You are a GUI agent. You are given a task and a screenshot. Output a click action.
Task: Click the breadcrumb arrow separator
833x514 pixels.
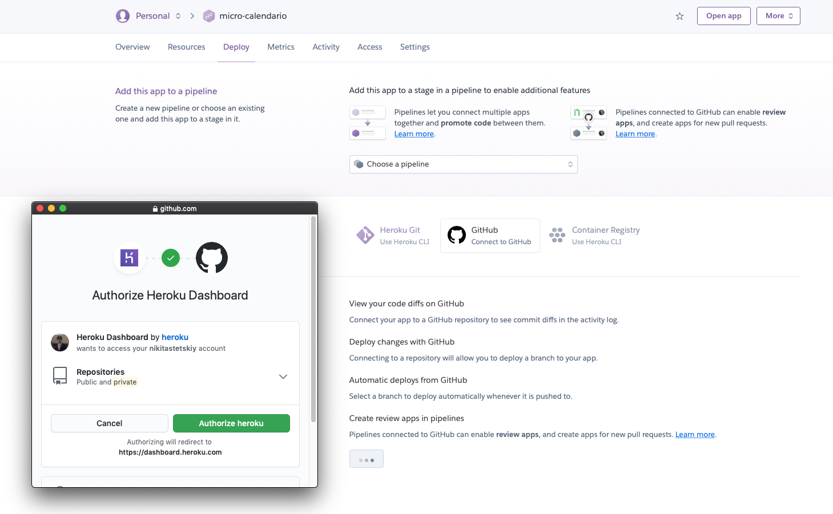[x=192, y=16]
